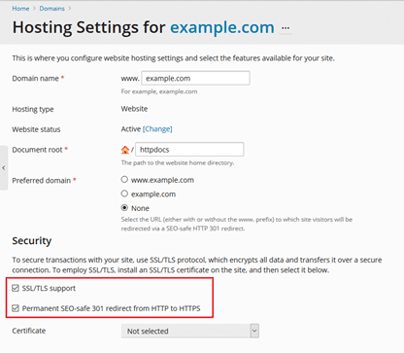
Task: Collapse the left sidebar using arrow handle
Action: pyautogui.click(x=4, y=168)
